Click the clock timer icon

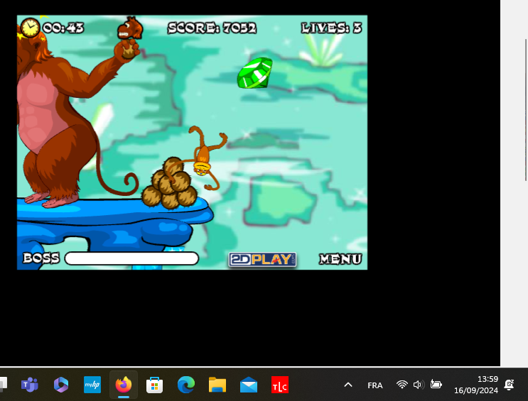(x=31, y=28)
